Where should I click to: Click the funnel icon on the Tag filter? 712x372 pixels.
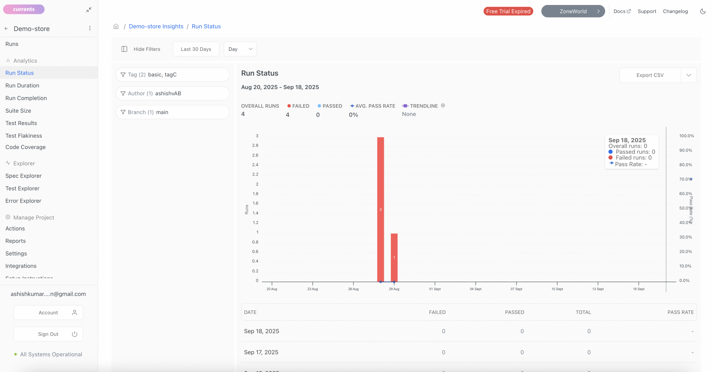(123, 74)
